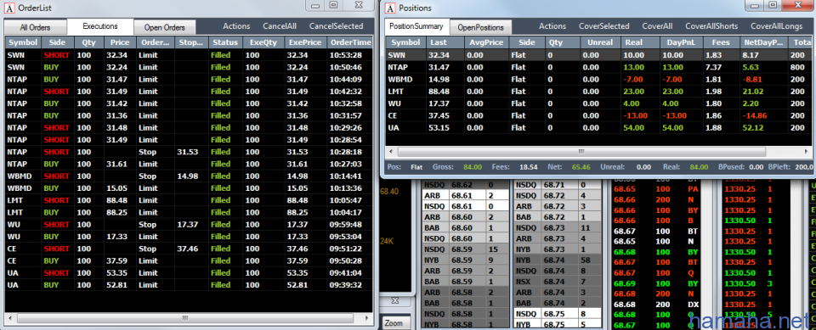Viewport: 816px width, 330px height.
Task: Select SWN row in Positions summary
Action: (x=599, y=54)
